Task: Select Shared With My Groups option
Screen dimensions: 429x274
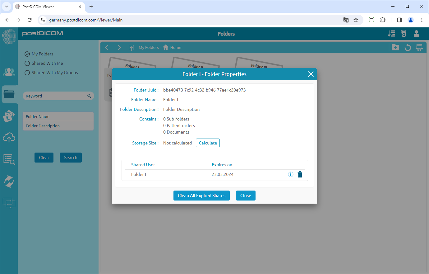Action: [x=27, y=73]
